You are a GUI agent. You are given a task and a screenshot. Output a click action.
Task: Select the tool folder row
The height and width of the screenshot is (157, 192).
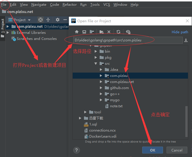[130, 112]
